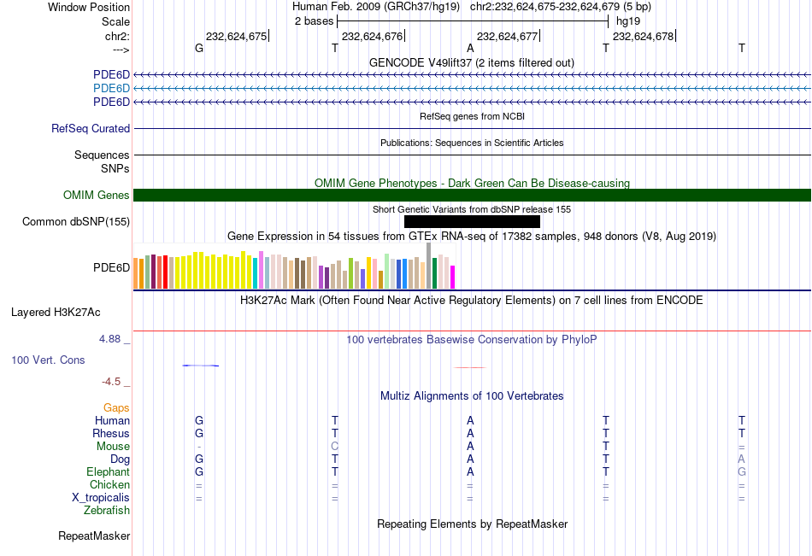Select the chr2: label in the ruler

[117, 36]
